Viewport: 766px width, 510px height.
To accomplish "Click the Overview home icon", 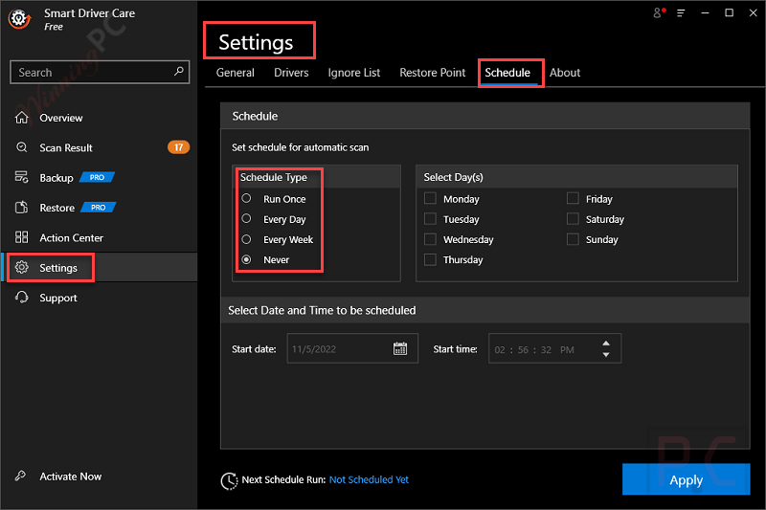I will tap(21, 118).
